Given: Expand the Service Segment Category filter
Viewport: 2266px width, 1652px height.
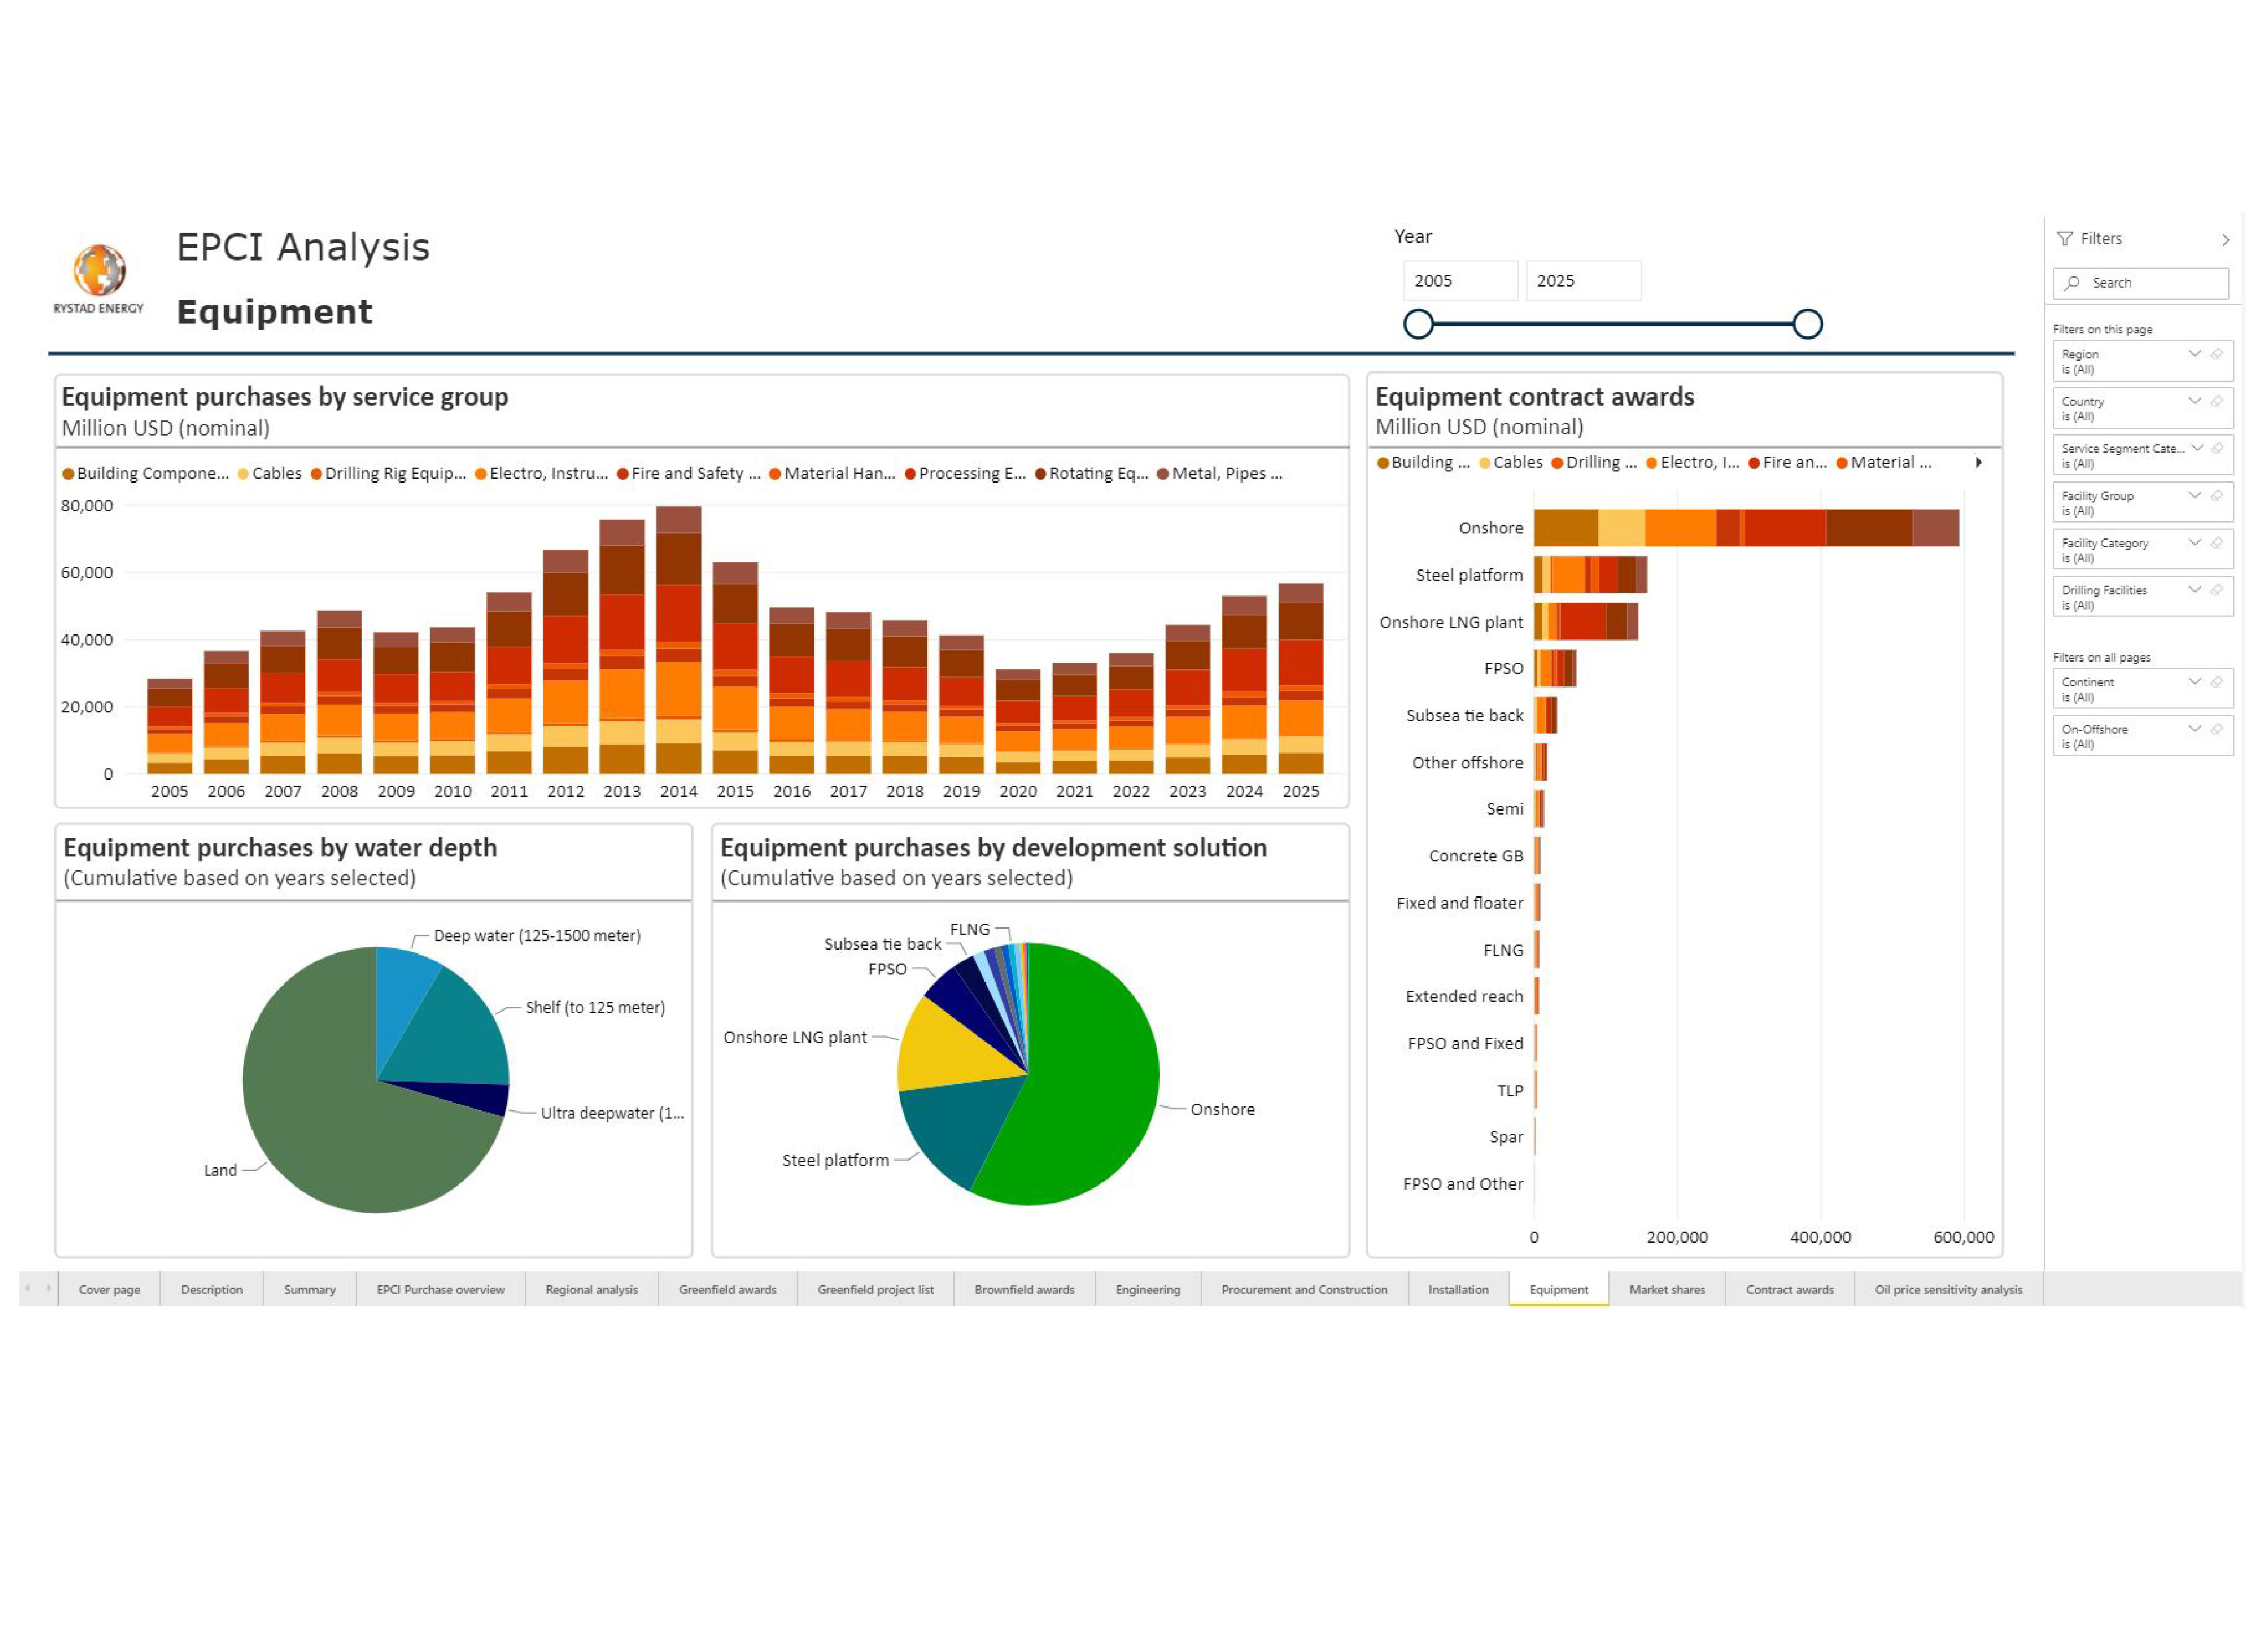Looking at the screenshot, I should coord(2197,448).
